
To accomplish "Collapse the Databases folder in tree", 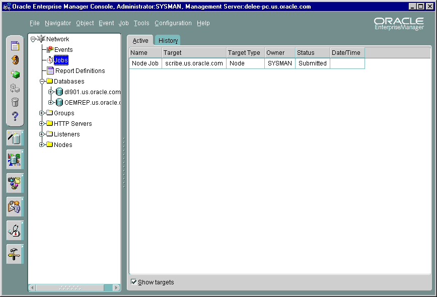I will (x=42, y=82).
